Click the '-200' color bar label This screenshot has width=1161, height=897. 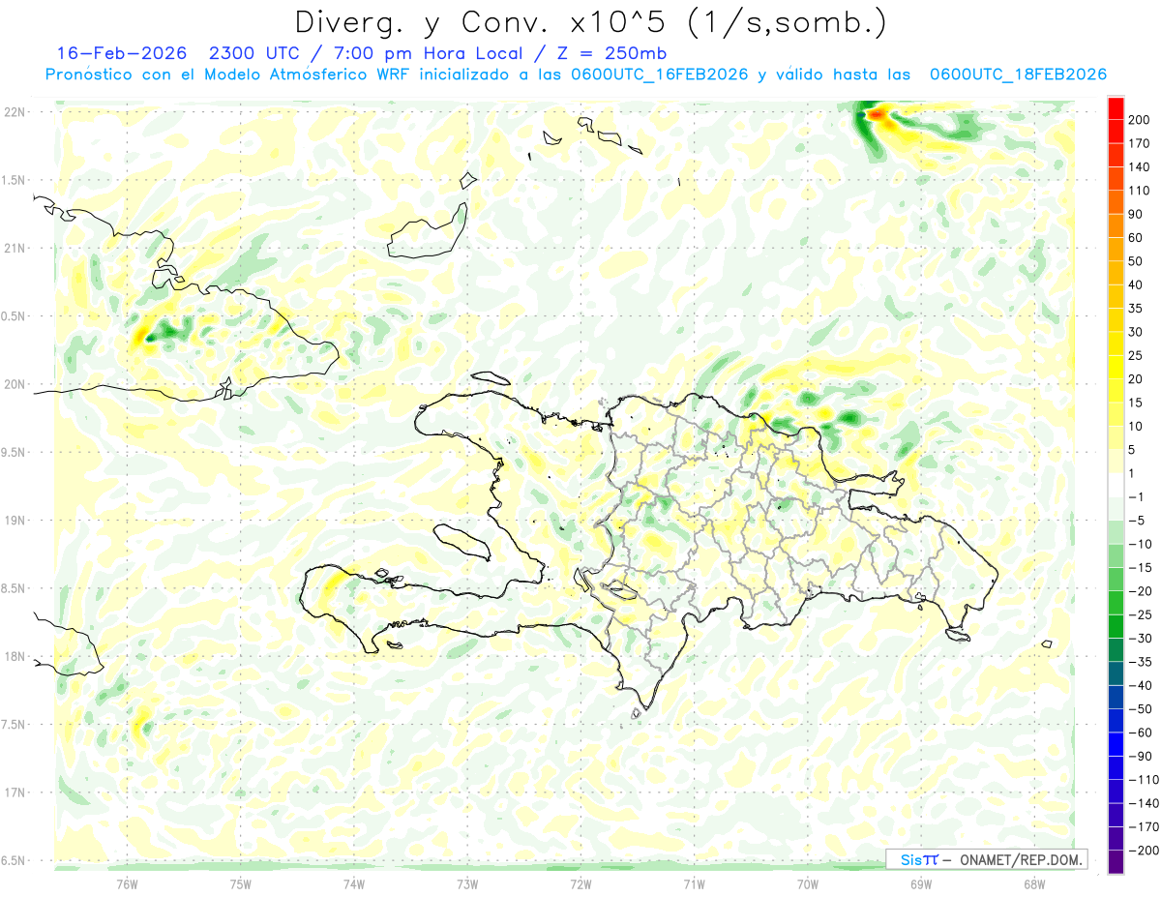click(1144, 850)
